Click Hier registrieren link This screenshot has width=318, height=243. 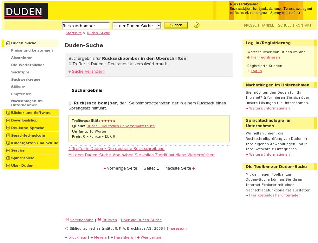coord(265,58)
